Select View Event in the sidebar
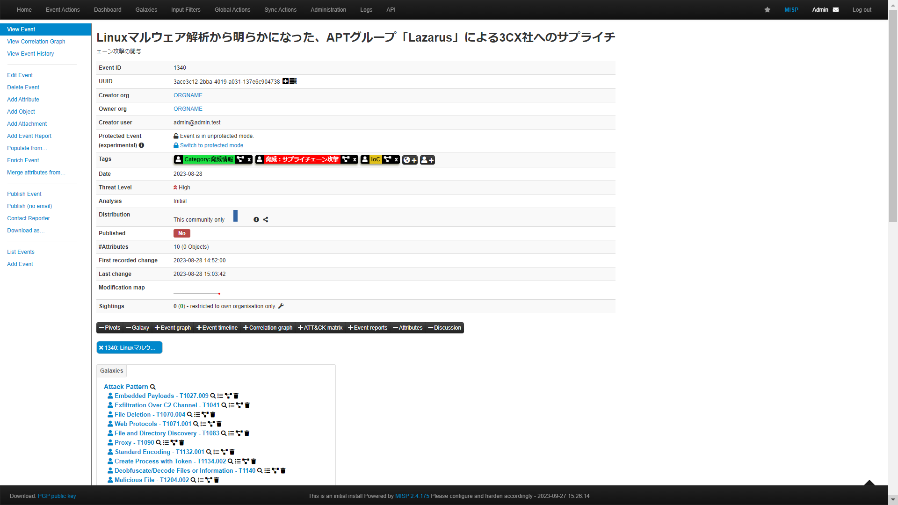The image size is (898, 505). pyautogui.click(x=46, y=29)
